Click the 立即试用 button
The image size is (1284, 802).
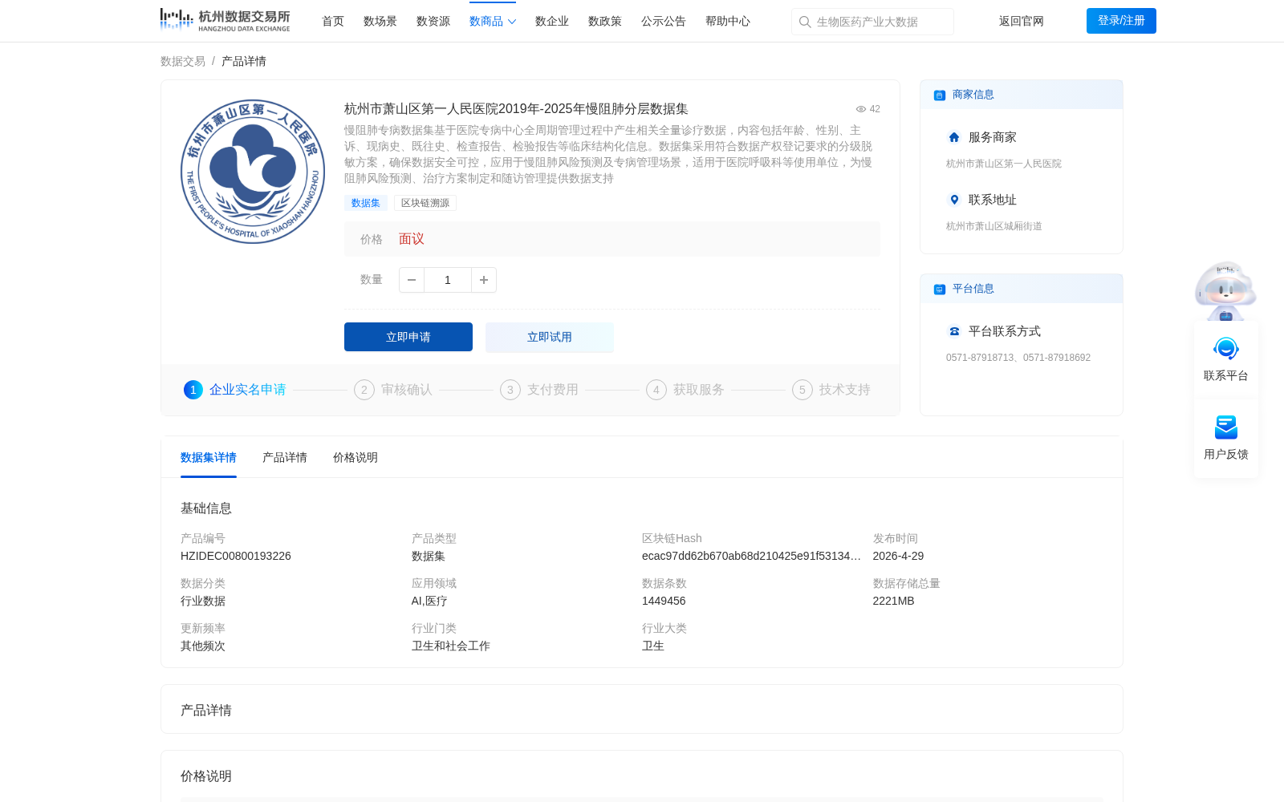coord(550,337)
